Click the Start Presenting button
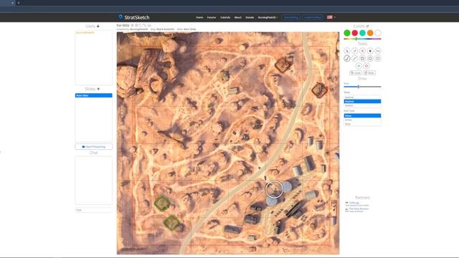 [x=94, y=146]
